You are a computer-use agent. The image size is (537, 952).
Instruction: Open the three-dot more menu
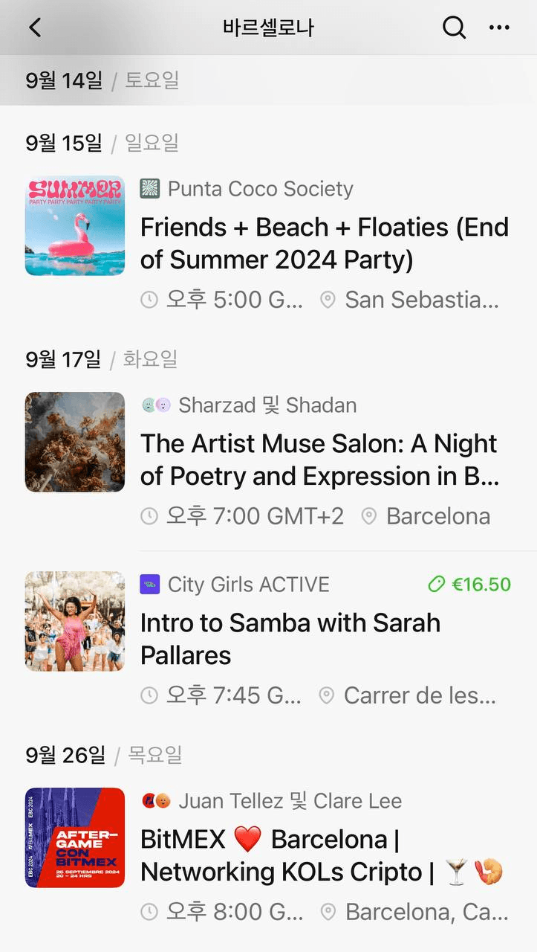click(499, 28)
